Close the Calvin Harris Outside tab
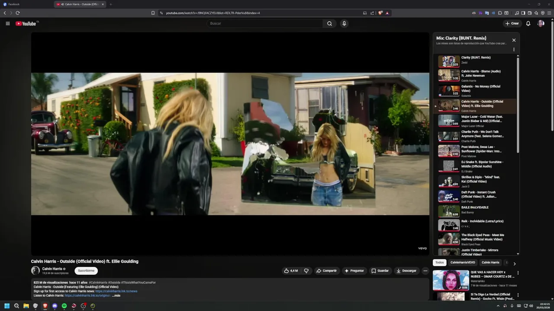The height and width of the screenshot is (311, 554). pos(103,4)
